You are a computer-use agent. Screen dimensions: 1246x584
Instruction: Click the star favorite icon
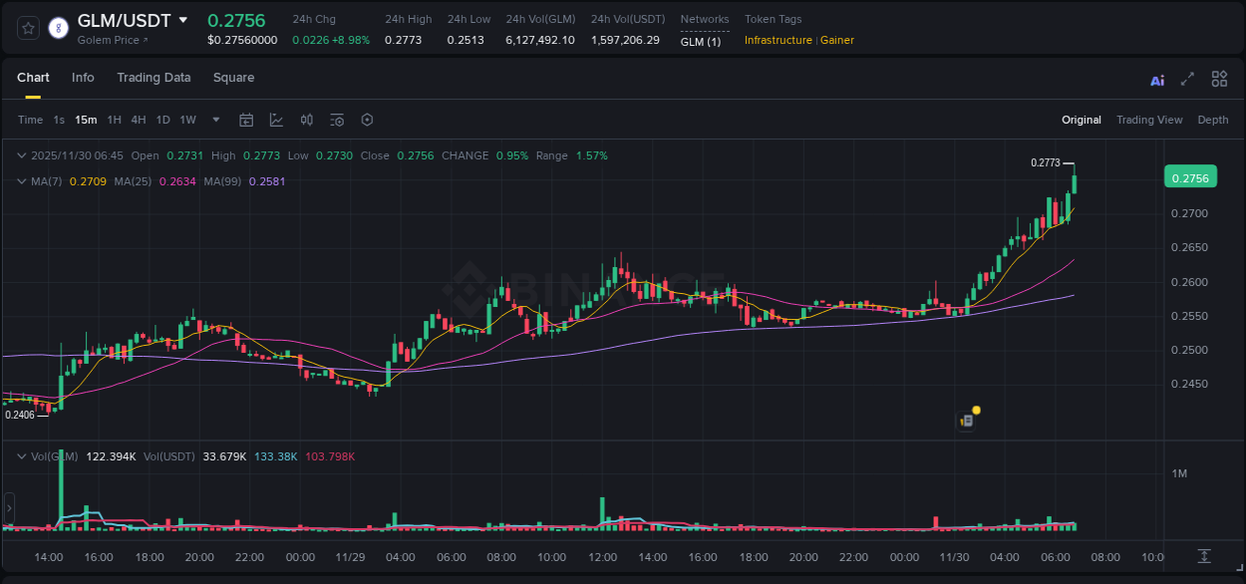27,28
